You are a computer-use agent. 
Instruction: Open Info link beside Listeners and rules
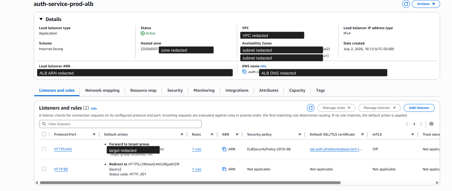tap(94, 108)
